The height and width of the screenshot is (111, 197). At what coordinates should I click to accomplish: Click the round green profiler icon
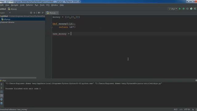pyautogui.click(x=191, y=9)
